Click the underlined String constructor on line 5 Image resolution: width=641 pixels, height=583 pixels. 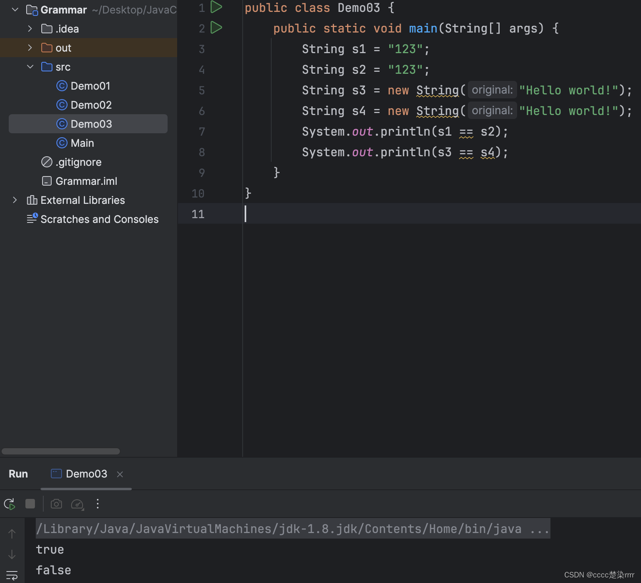tap(437, 90)
